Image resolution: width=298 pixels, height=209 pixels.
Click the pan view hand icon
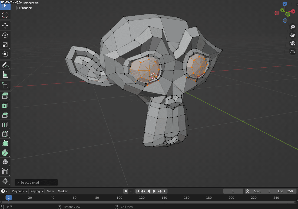tap(293, 35)
